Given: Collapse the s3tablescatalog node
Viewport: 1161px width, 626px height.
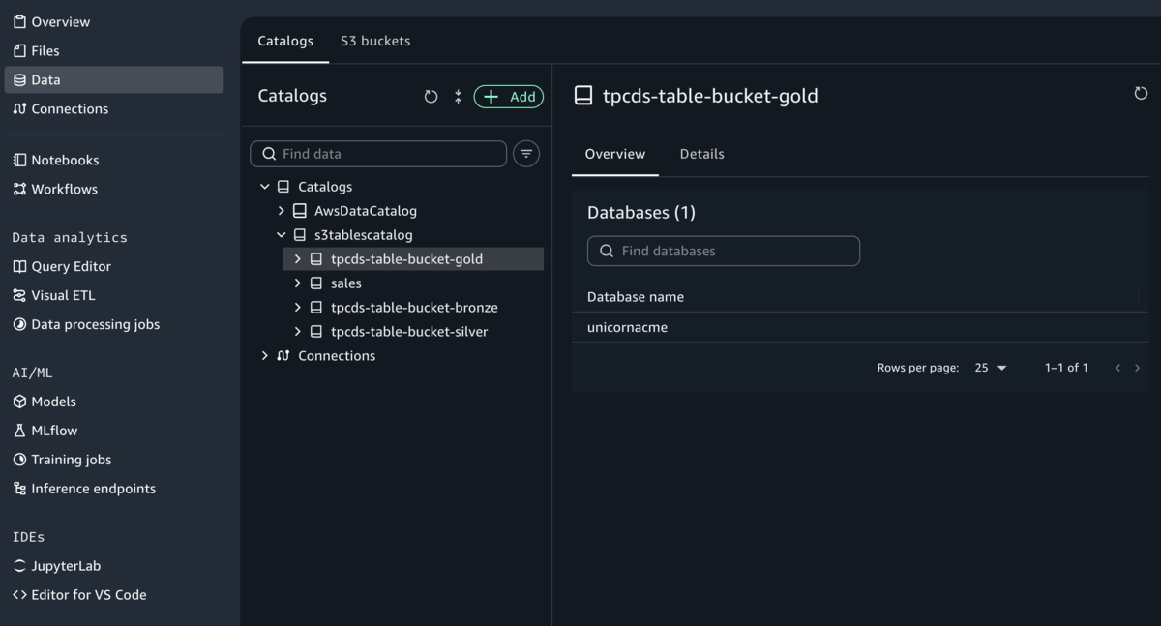Looking at the screenshot, I should (282, 235).
